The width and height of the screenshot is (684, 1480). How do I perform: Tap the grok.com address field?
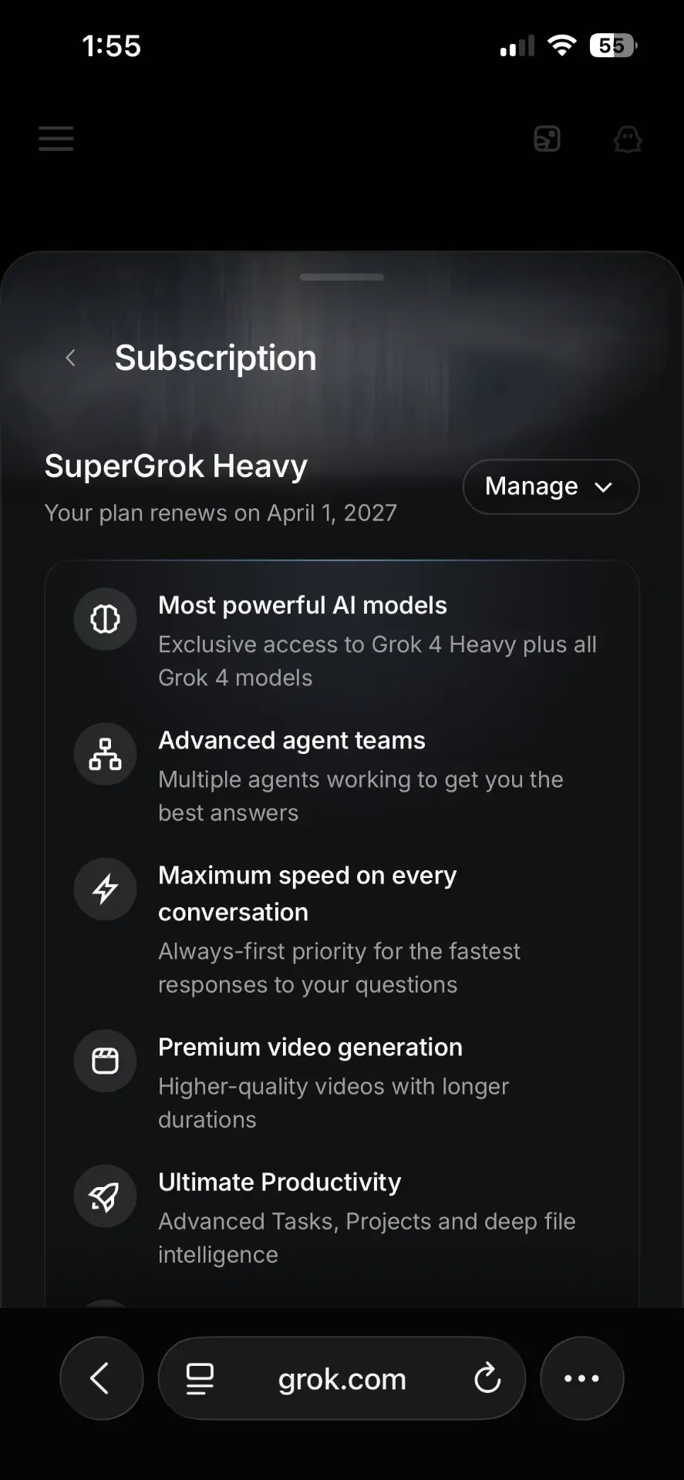tap(342, 1378)
